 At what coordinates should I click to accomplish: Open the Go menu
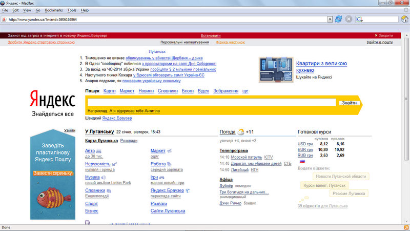[38, 10]
